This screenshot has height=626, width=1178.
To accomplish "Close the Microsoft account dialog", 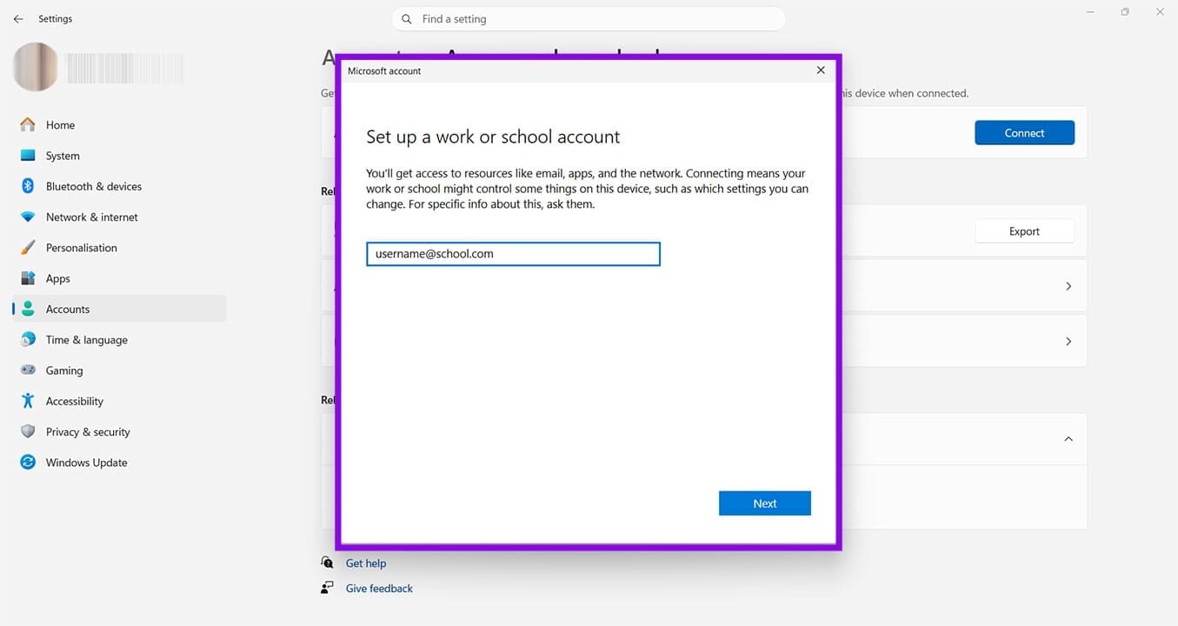I will 821,70.
